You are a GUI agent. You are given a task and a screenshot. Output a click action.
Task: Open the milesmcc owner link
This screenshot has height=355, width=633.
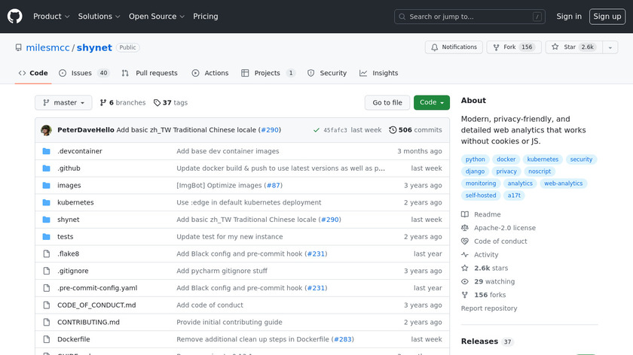click(47, 47)
